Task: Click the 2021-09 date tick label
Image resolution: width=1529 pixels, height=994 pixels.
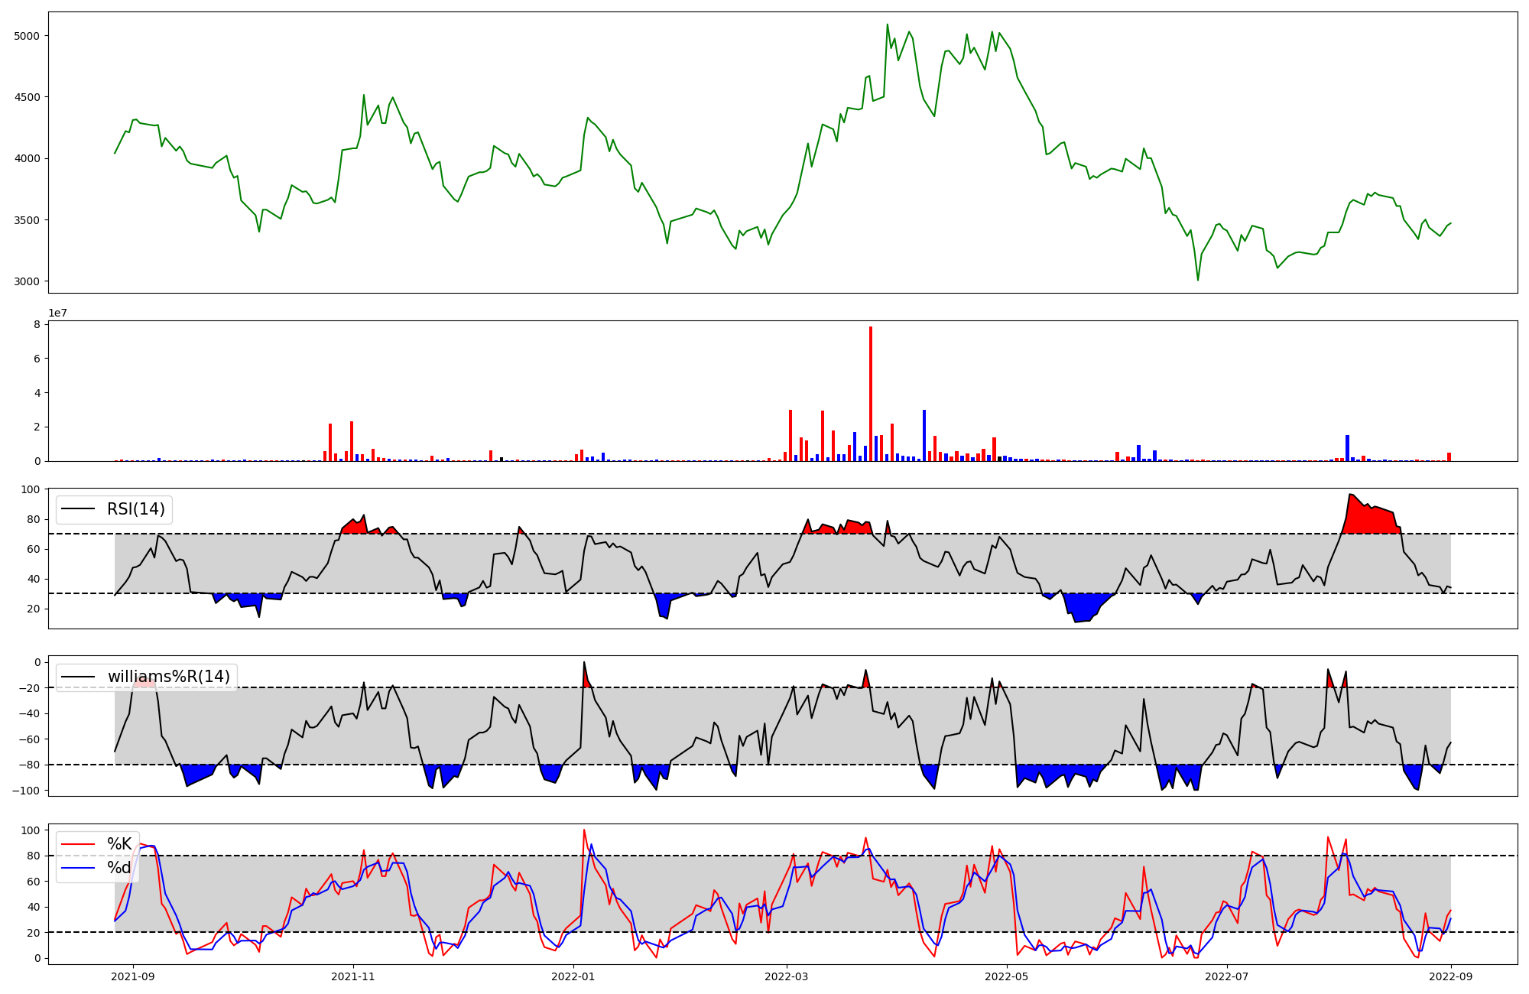Action: click(x=134, y=976)
